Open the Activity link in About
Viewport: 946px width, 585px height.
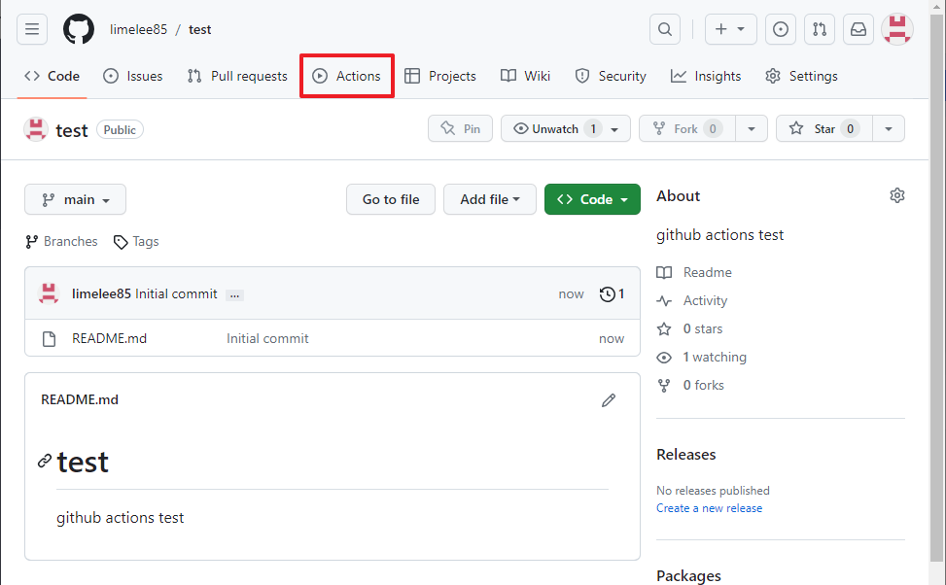[692, 300]
